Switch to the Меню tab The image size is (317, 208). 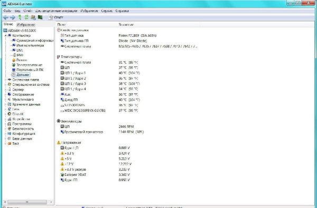point(8,24)
